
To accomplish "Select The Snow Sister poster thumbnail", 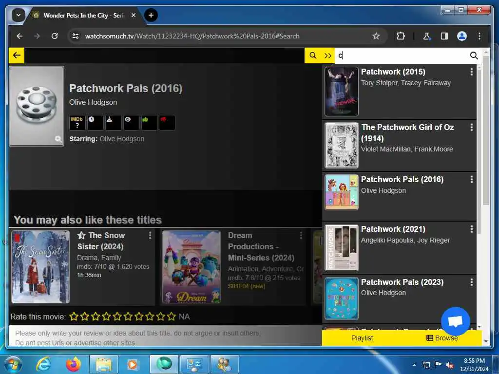I will [x=40, y=267].
